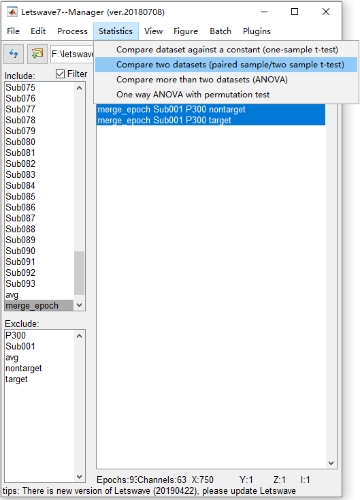Click the Include list scrollbar thumb
Screen dimensions: 360x500
tap(80, 273)
